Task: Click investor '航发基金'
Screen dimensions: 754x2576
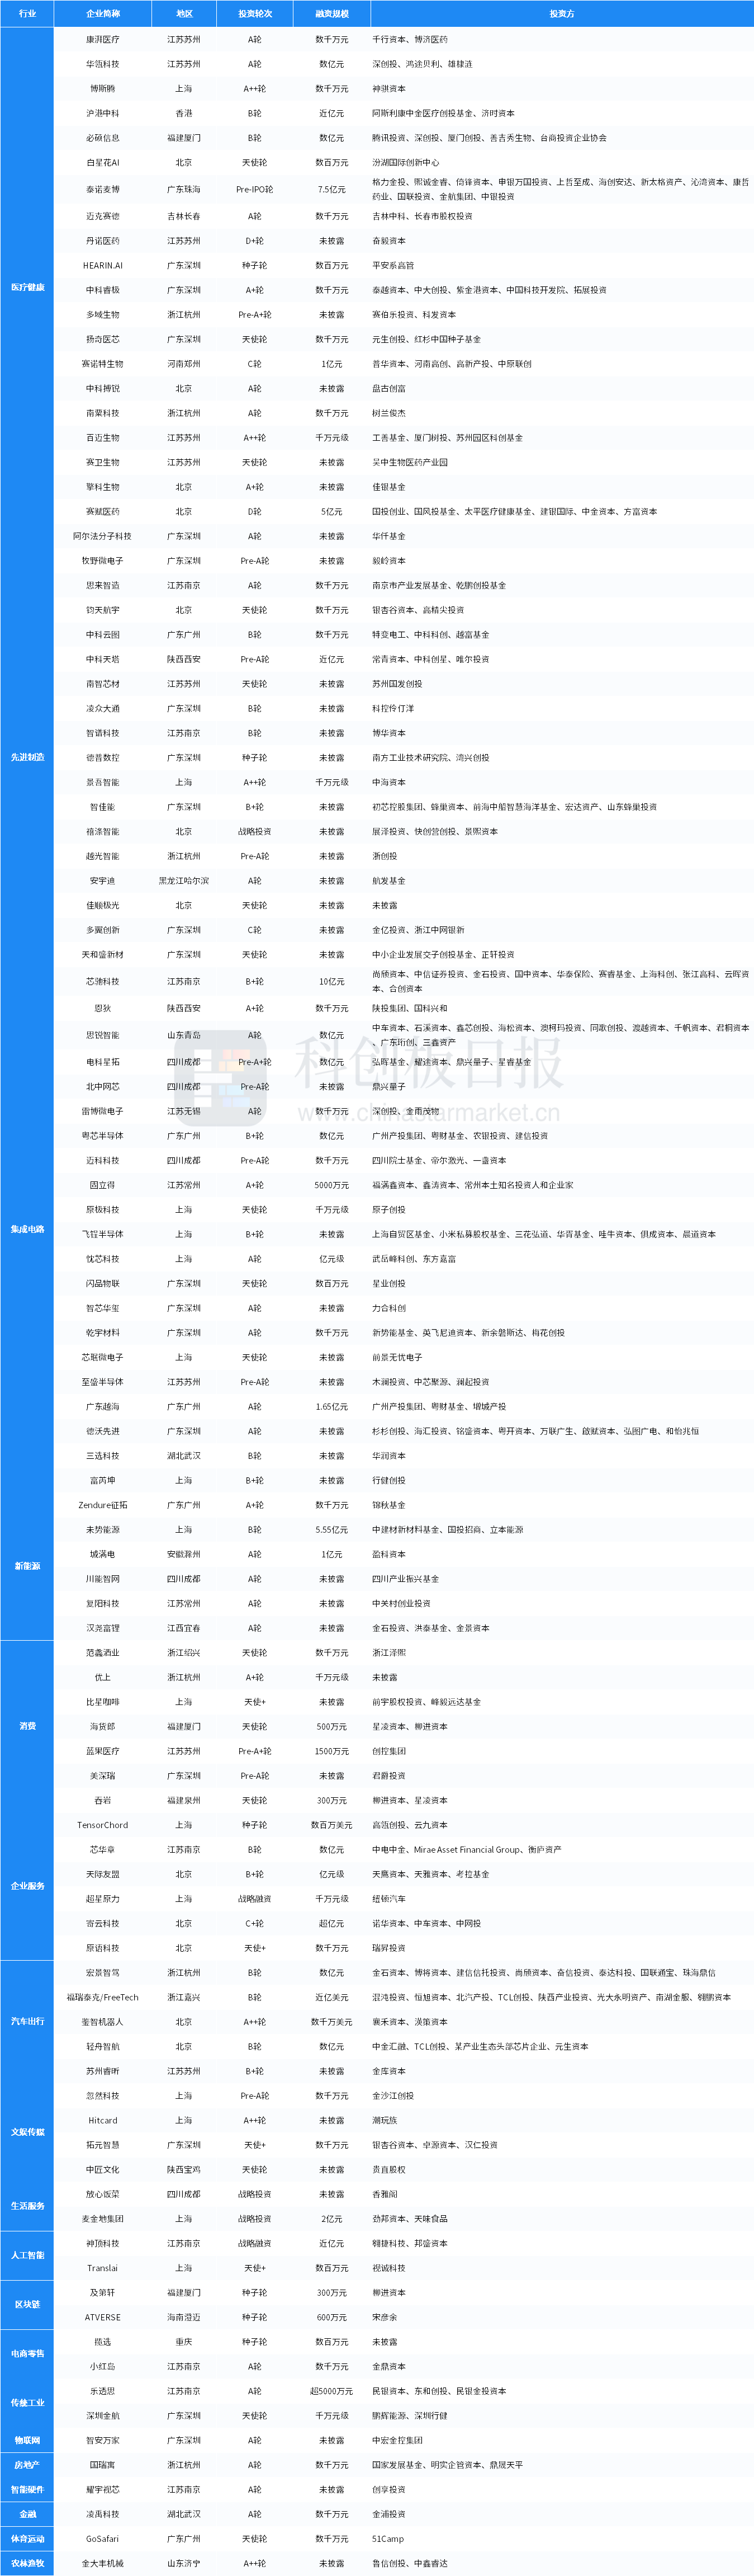Action: pyautogui.click(x=390, y=880)
